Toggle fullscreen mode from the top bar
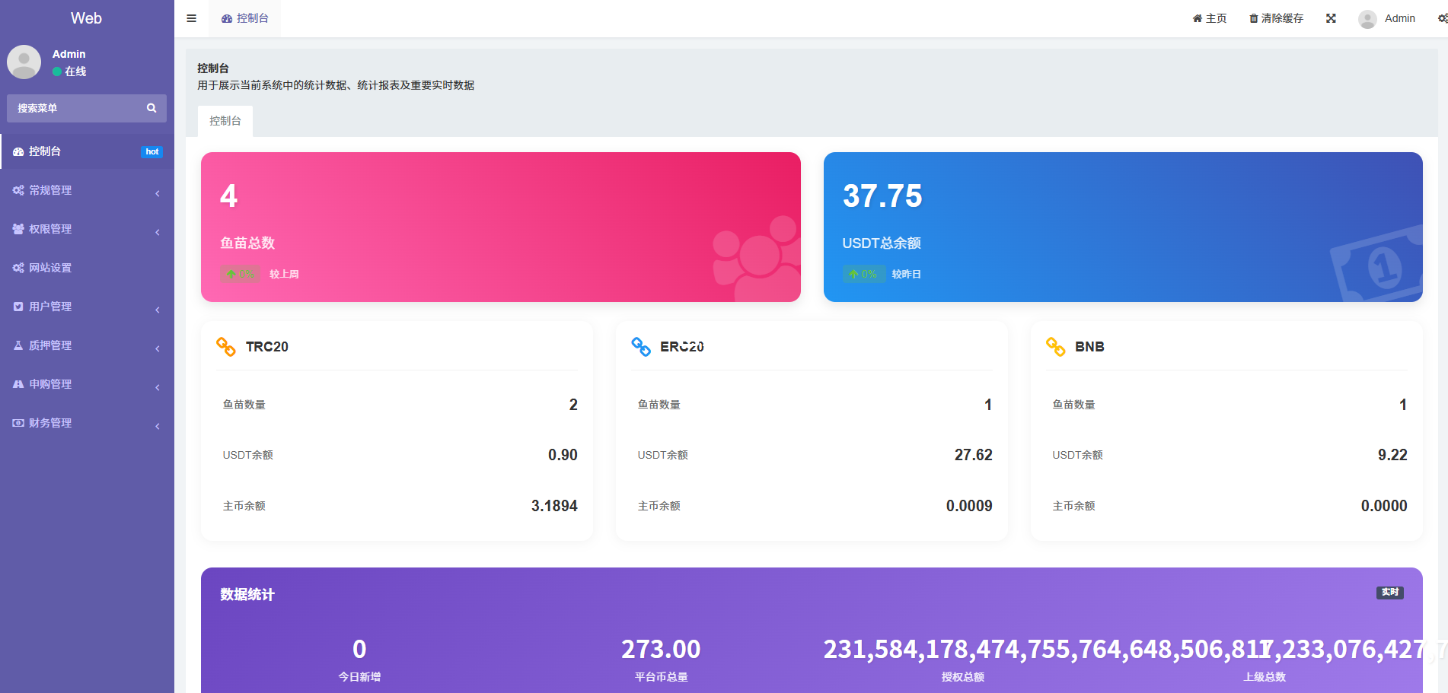 click(1331, 18)
